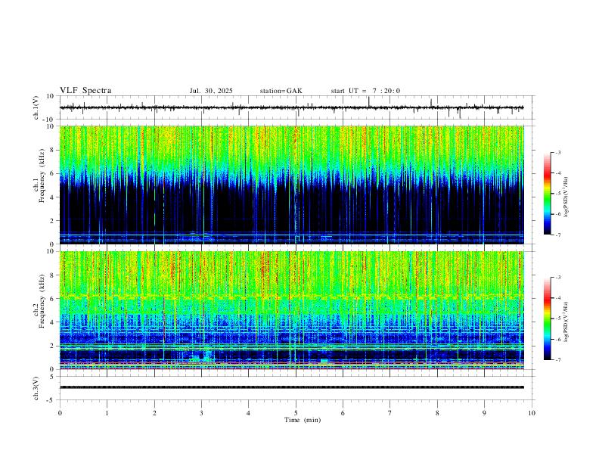This screenshot has width=599, height=463.
Task: Click the "6" kHz tick on ch.2 spectrogram axis
Action: click(x=52, y=299)
